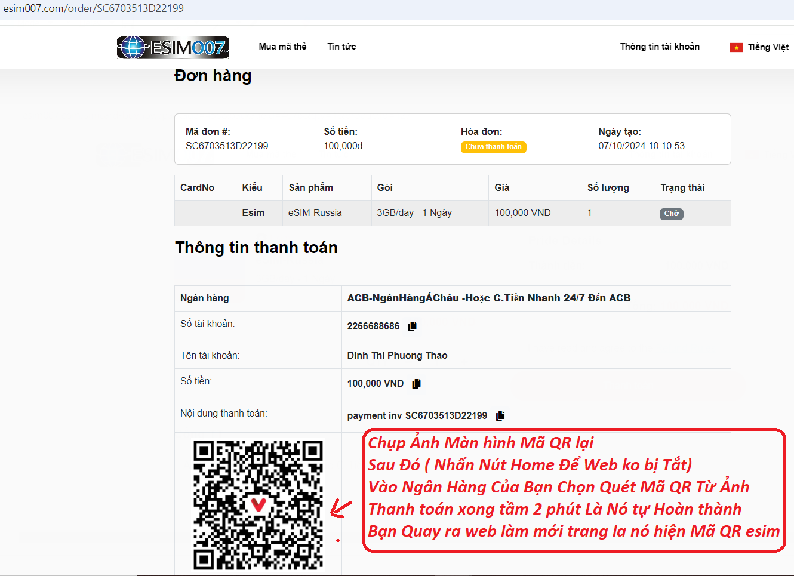The height and width of the screenshot is (576, 794).
Task: Copy the payment content SC6703513D22199
Action: (x=500, y=416)
